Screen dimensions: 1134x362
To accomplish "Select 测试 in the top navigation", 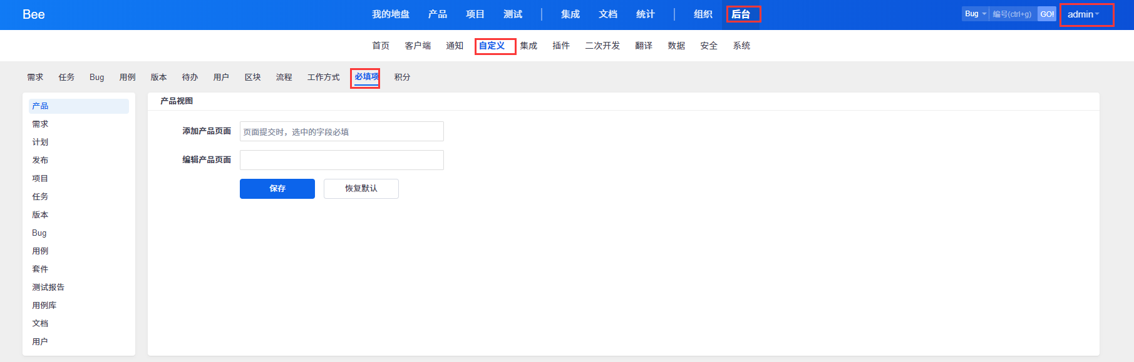I will pos(512,14).
